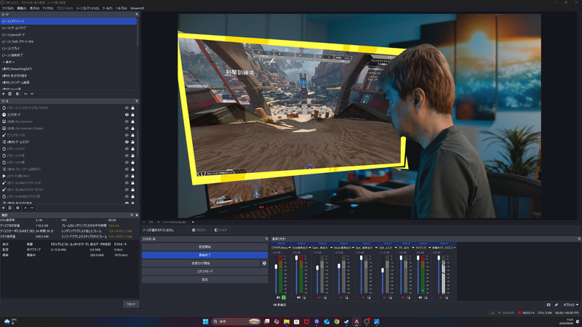The width and height of the screenshot is (582, 327).
Task: Click audio monitor headphone icon on Blerp channel
Action: [x=284, y=297]
